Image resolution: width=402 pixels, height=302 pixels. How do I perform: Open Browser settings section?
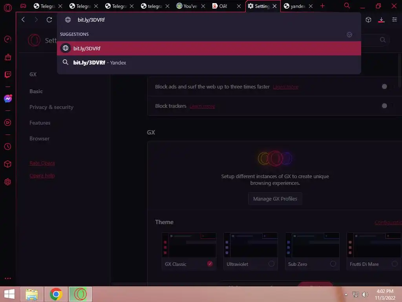pyautogui.click(x=39, y=139)
